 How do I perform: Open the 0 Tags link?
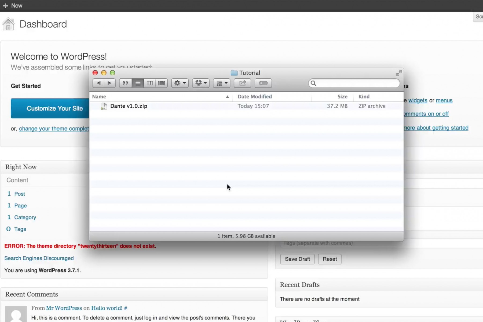tap(16, 229)
